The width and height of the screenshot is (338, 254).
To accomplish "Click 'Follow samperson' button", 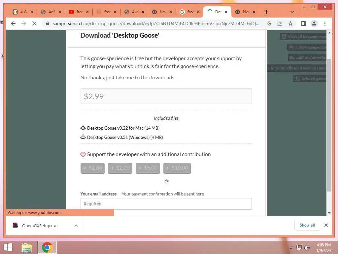I will 307,47.
